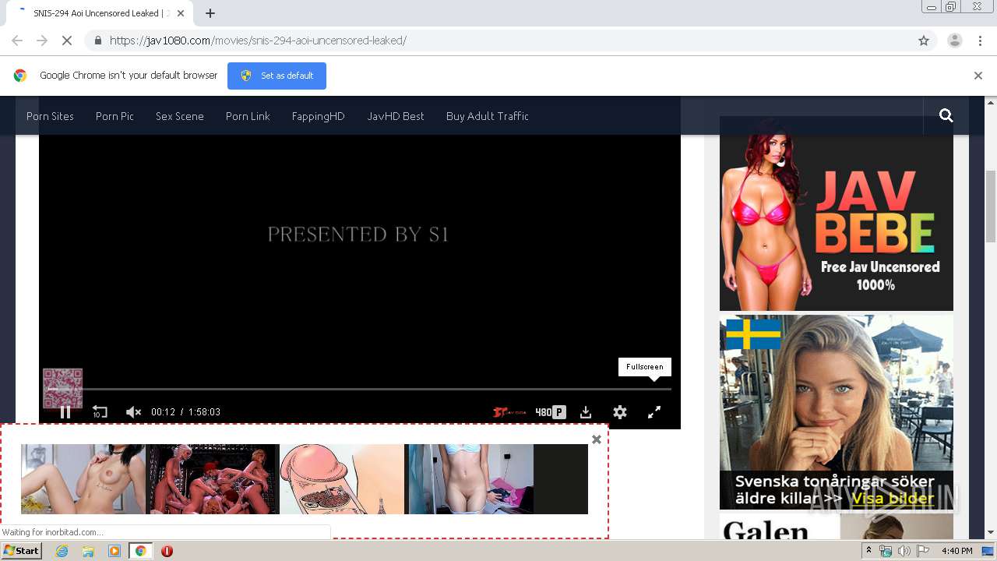Bookmark this page with star
This screenshot has width=997, height=561.
pyautogui.click(x=924, y=41)
